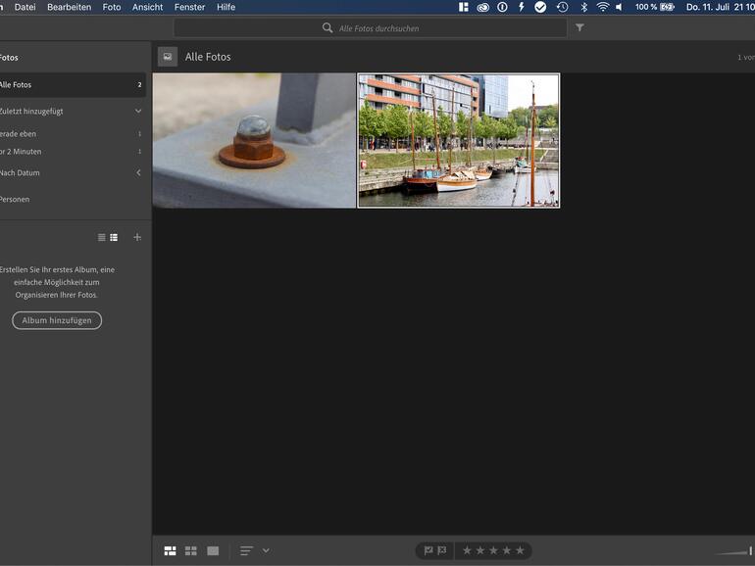Switch to square grid view
The image size is (755, 566).
191,550
